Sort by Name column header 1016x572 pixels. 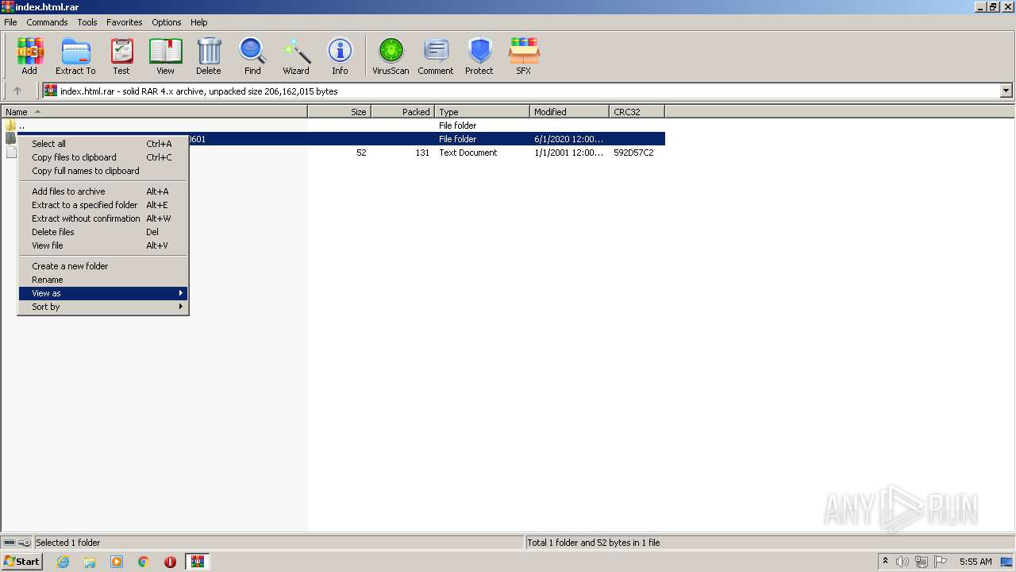[154, 112]
